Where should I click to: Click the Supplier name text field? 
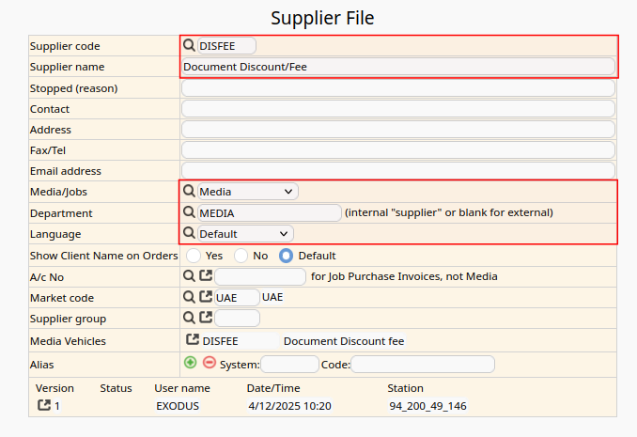tap(397, 67)
